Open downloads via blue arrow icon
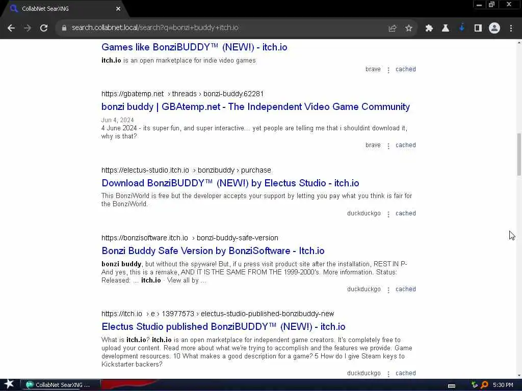This screenshot has height=391, width=522. pos(462,27)
